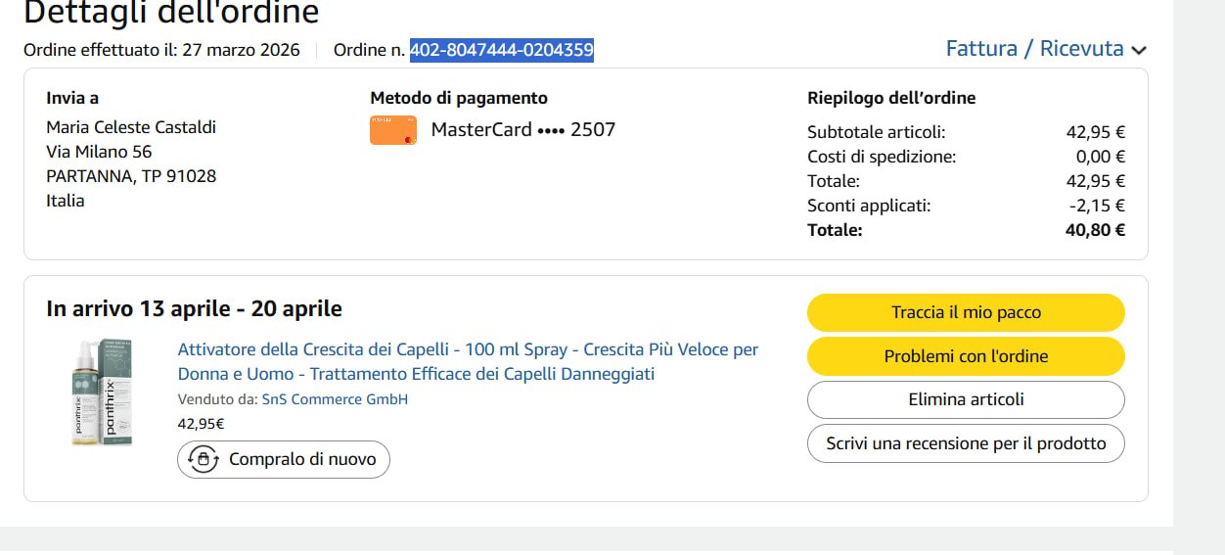Click the order date 27 marzo 2026
1225x555 pixels.
[241, 50]
